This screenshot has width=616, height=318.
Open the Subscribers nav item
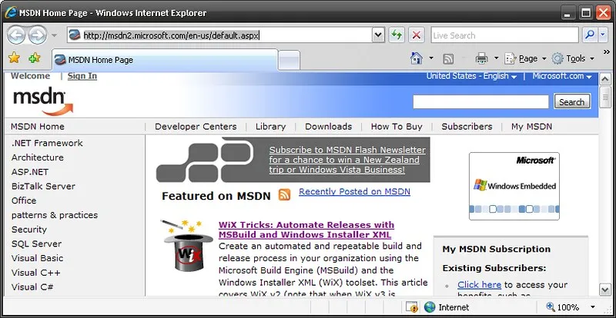[467, 127]
